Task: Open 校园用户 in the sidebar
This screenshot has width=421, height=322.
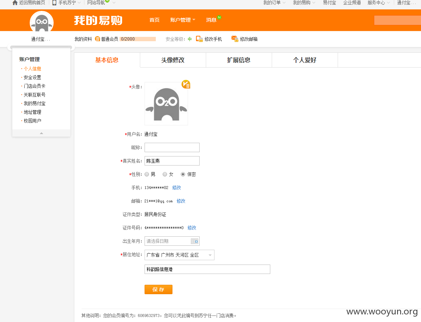Action: pos(33,121)
